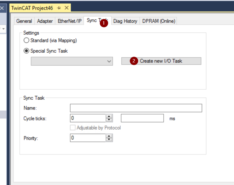Switch to the General tab
Image resolution: width=234 pixels, height=185 pixels.
coord(24,21)
